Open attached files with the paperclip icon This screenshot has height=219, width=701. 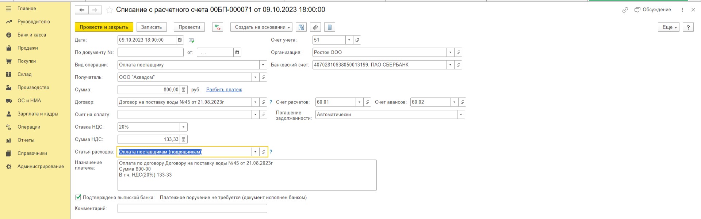point(315,27)
